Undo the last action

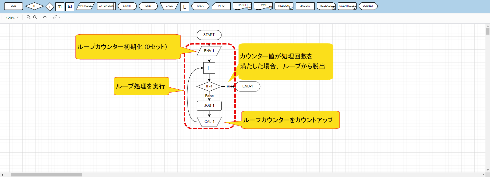[45, 17]
